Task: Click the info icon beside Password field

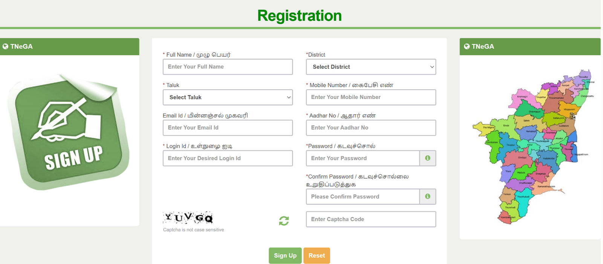Action: point(427,158)
